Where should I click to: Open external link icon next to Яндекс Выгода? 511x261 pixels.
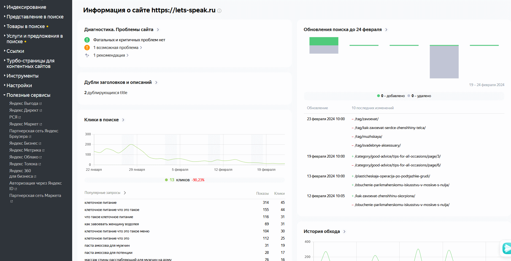(40, 104)
